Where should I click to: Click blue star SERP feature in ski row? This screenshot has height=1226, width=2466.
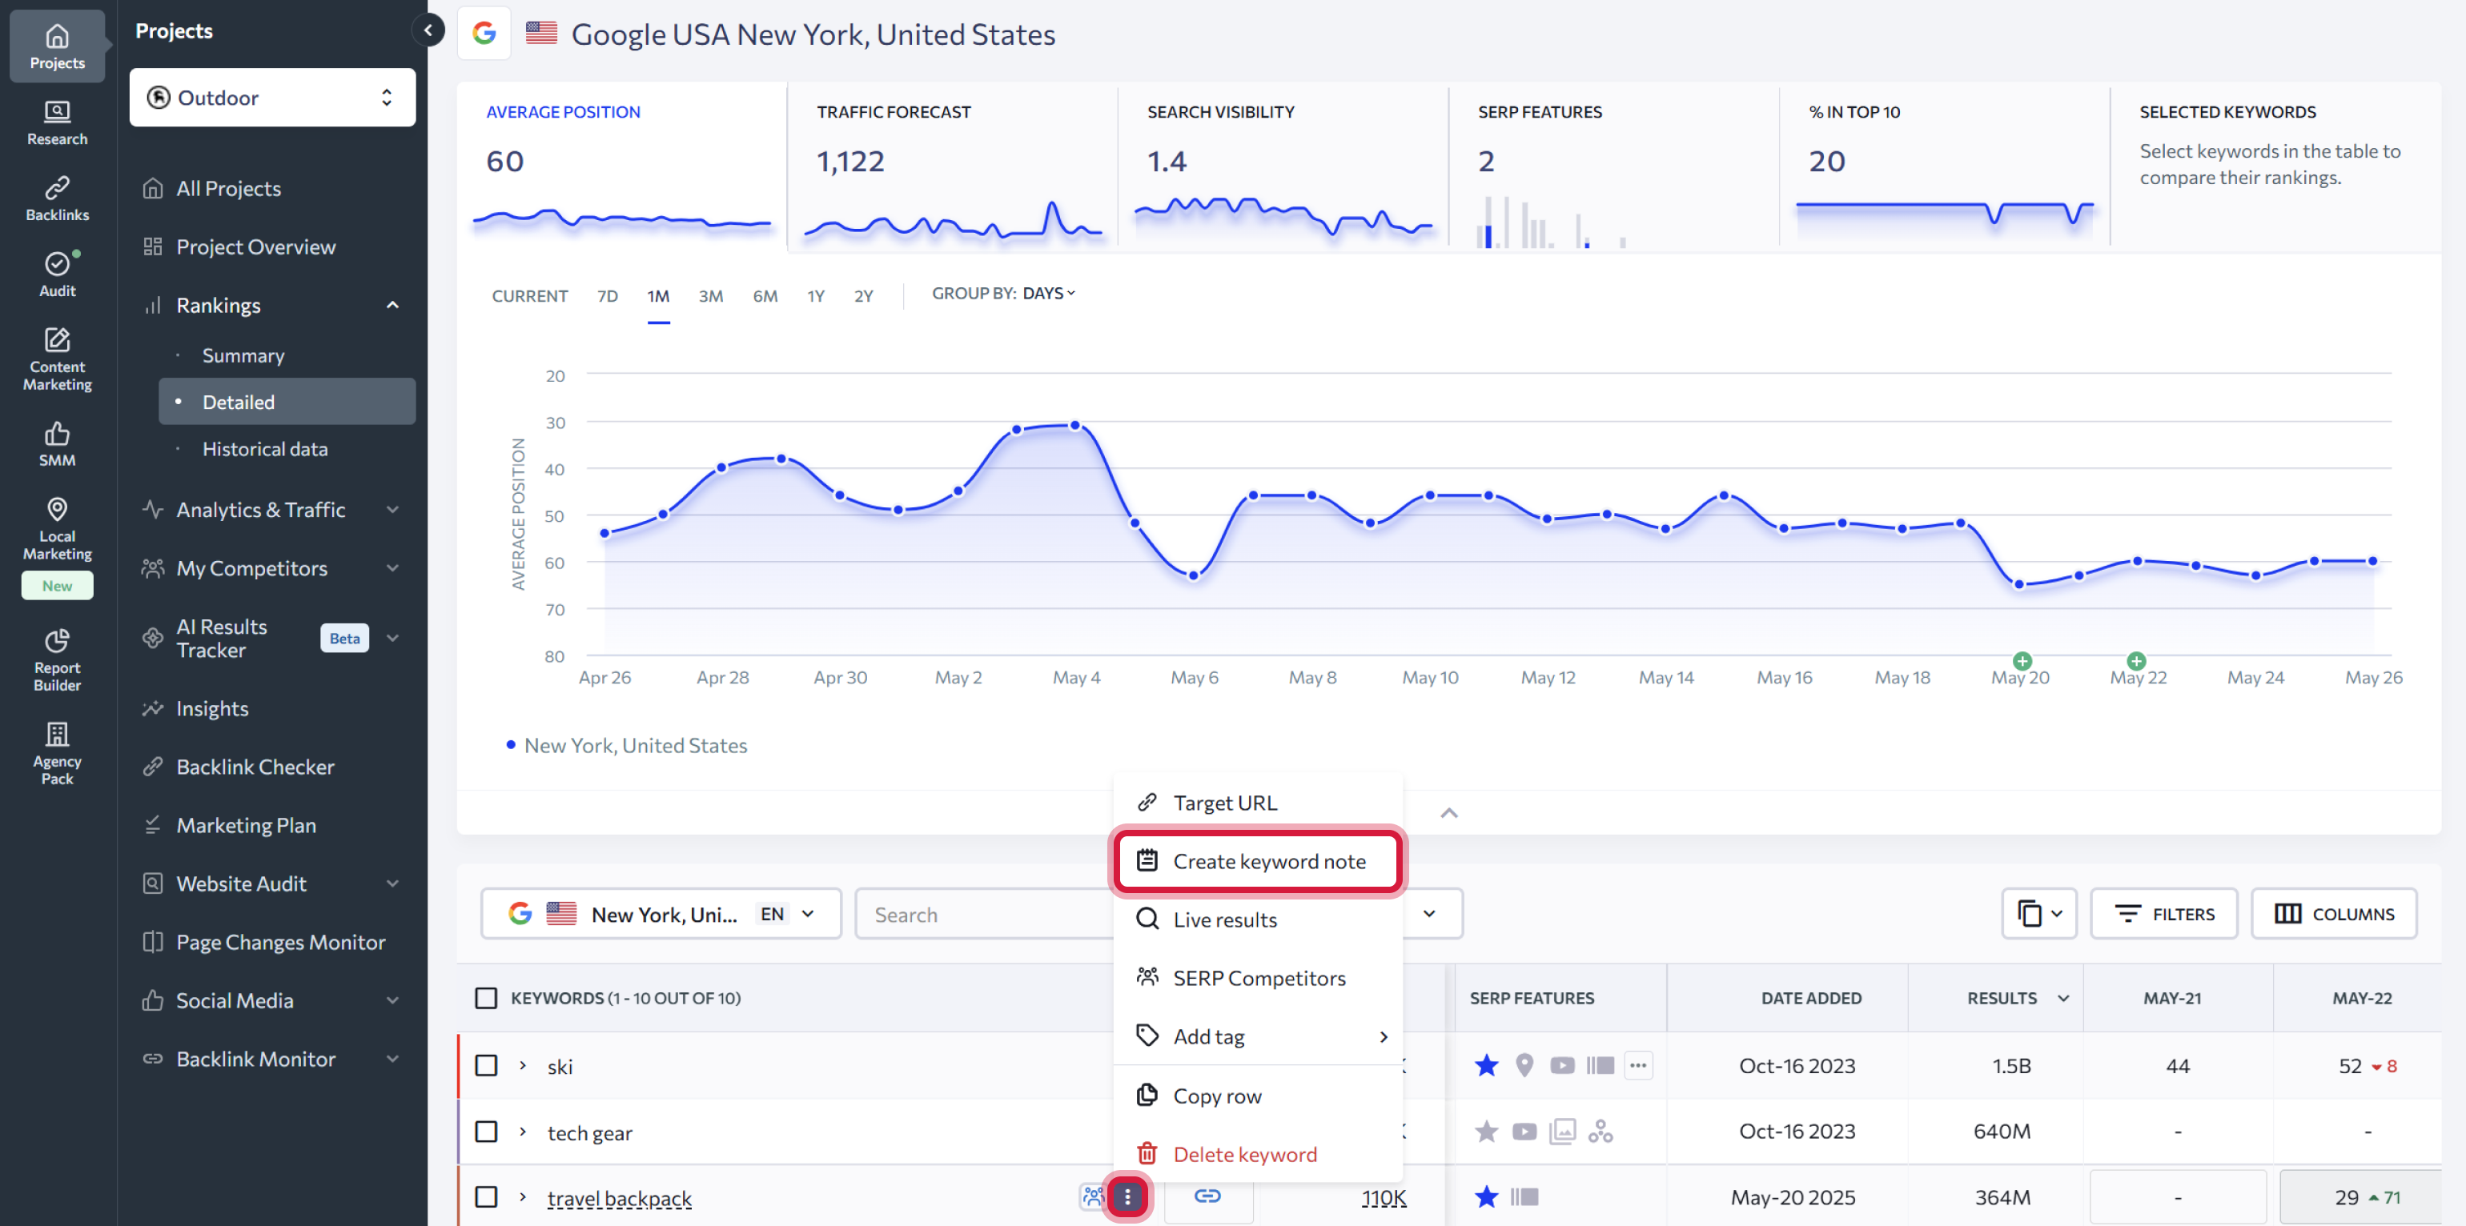(1487, 1065)
